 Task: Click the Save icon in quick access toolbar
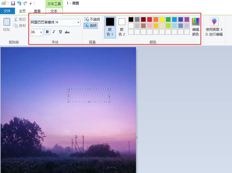click(x=13, y=3)
